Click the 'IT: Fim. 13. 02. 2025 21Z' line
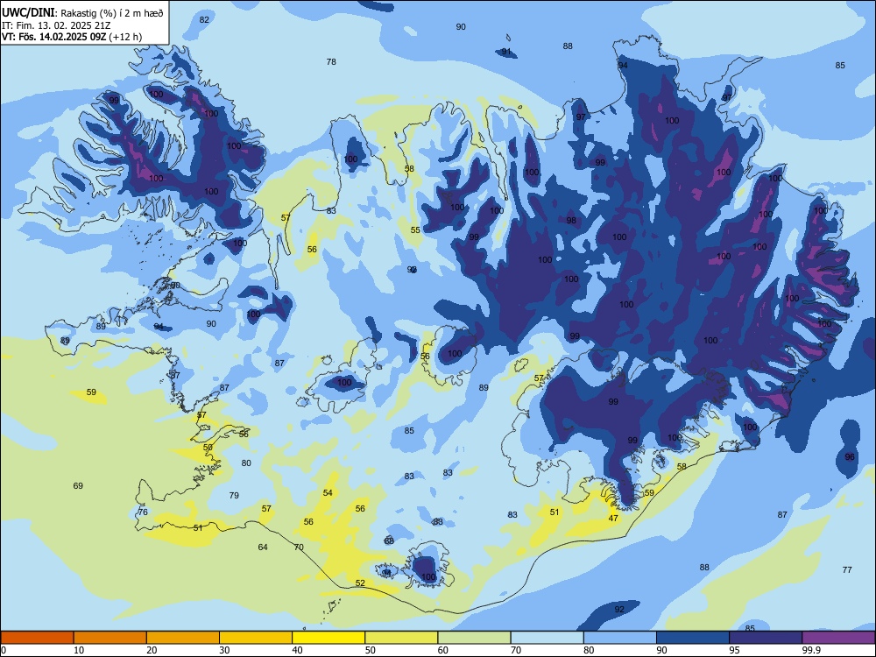 point(55,25)
